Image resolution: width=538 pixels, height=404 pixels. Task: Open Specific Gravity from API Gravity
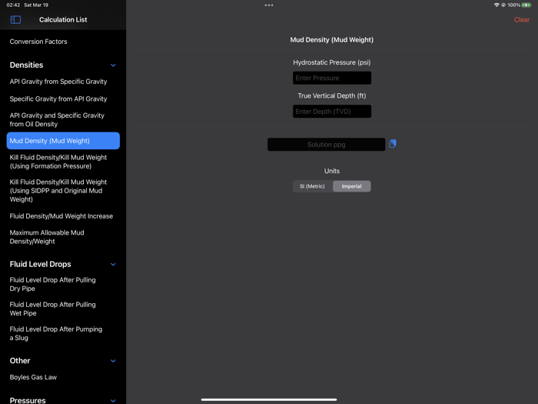[58, 99]
